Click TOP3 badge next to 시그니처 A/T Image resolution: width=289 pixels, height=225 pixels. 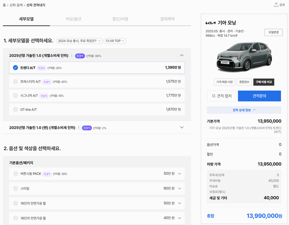[44, 96]
